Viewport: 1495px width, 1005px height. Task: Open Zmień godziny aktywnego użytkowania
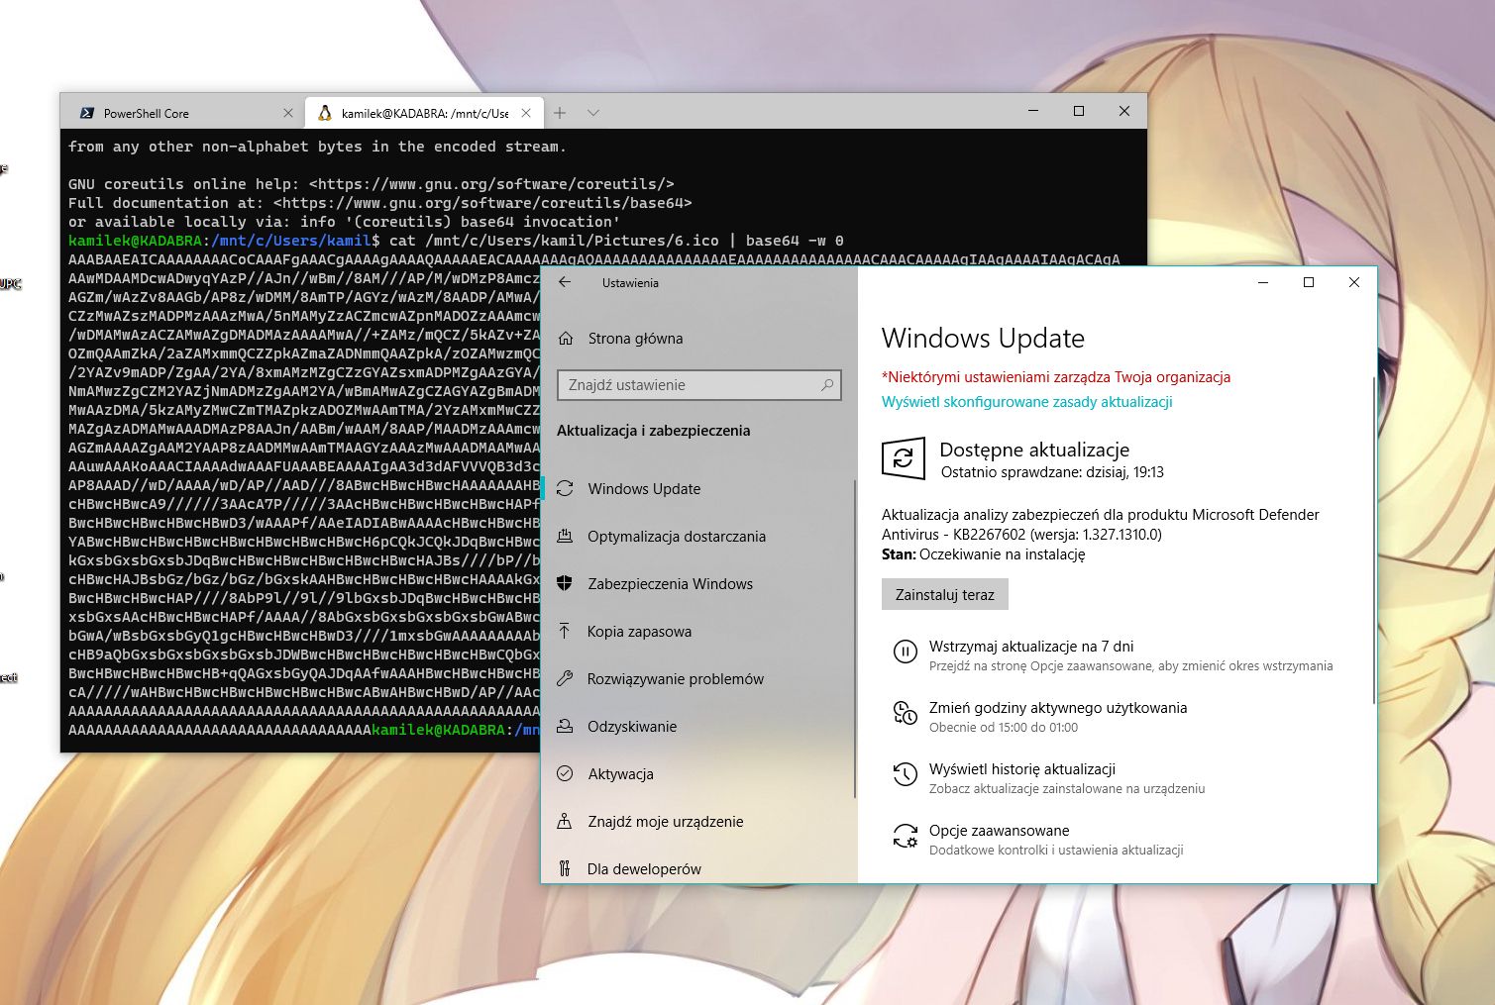click(1058, 708)
